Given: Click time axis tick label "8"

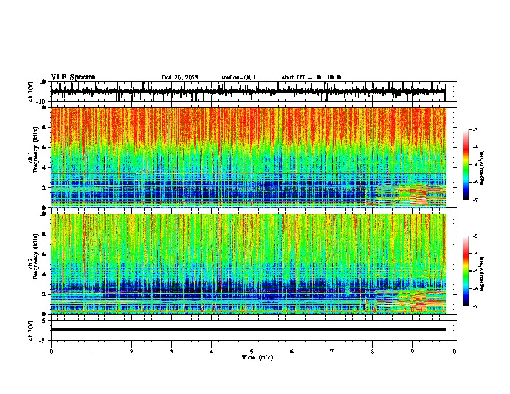Looking at the screenshot, I should coord(372,352).
